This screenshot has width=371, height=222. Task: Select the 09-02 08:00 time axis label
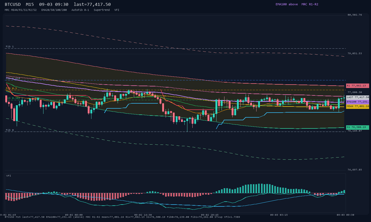[74, 215]
